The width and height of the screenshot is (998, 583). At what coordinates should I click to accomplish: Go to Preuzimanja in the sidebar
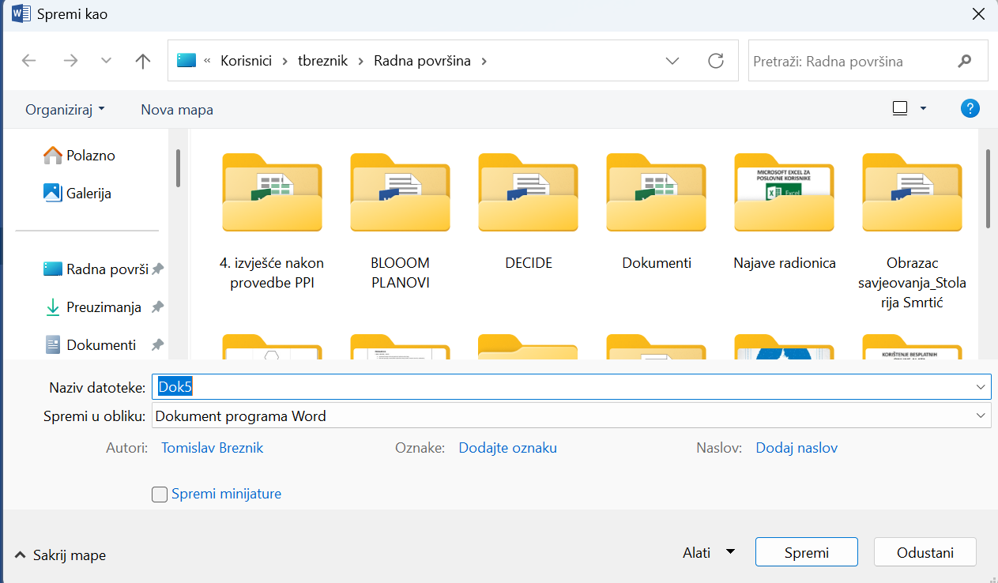click(103, 307)
